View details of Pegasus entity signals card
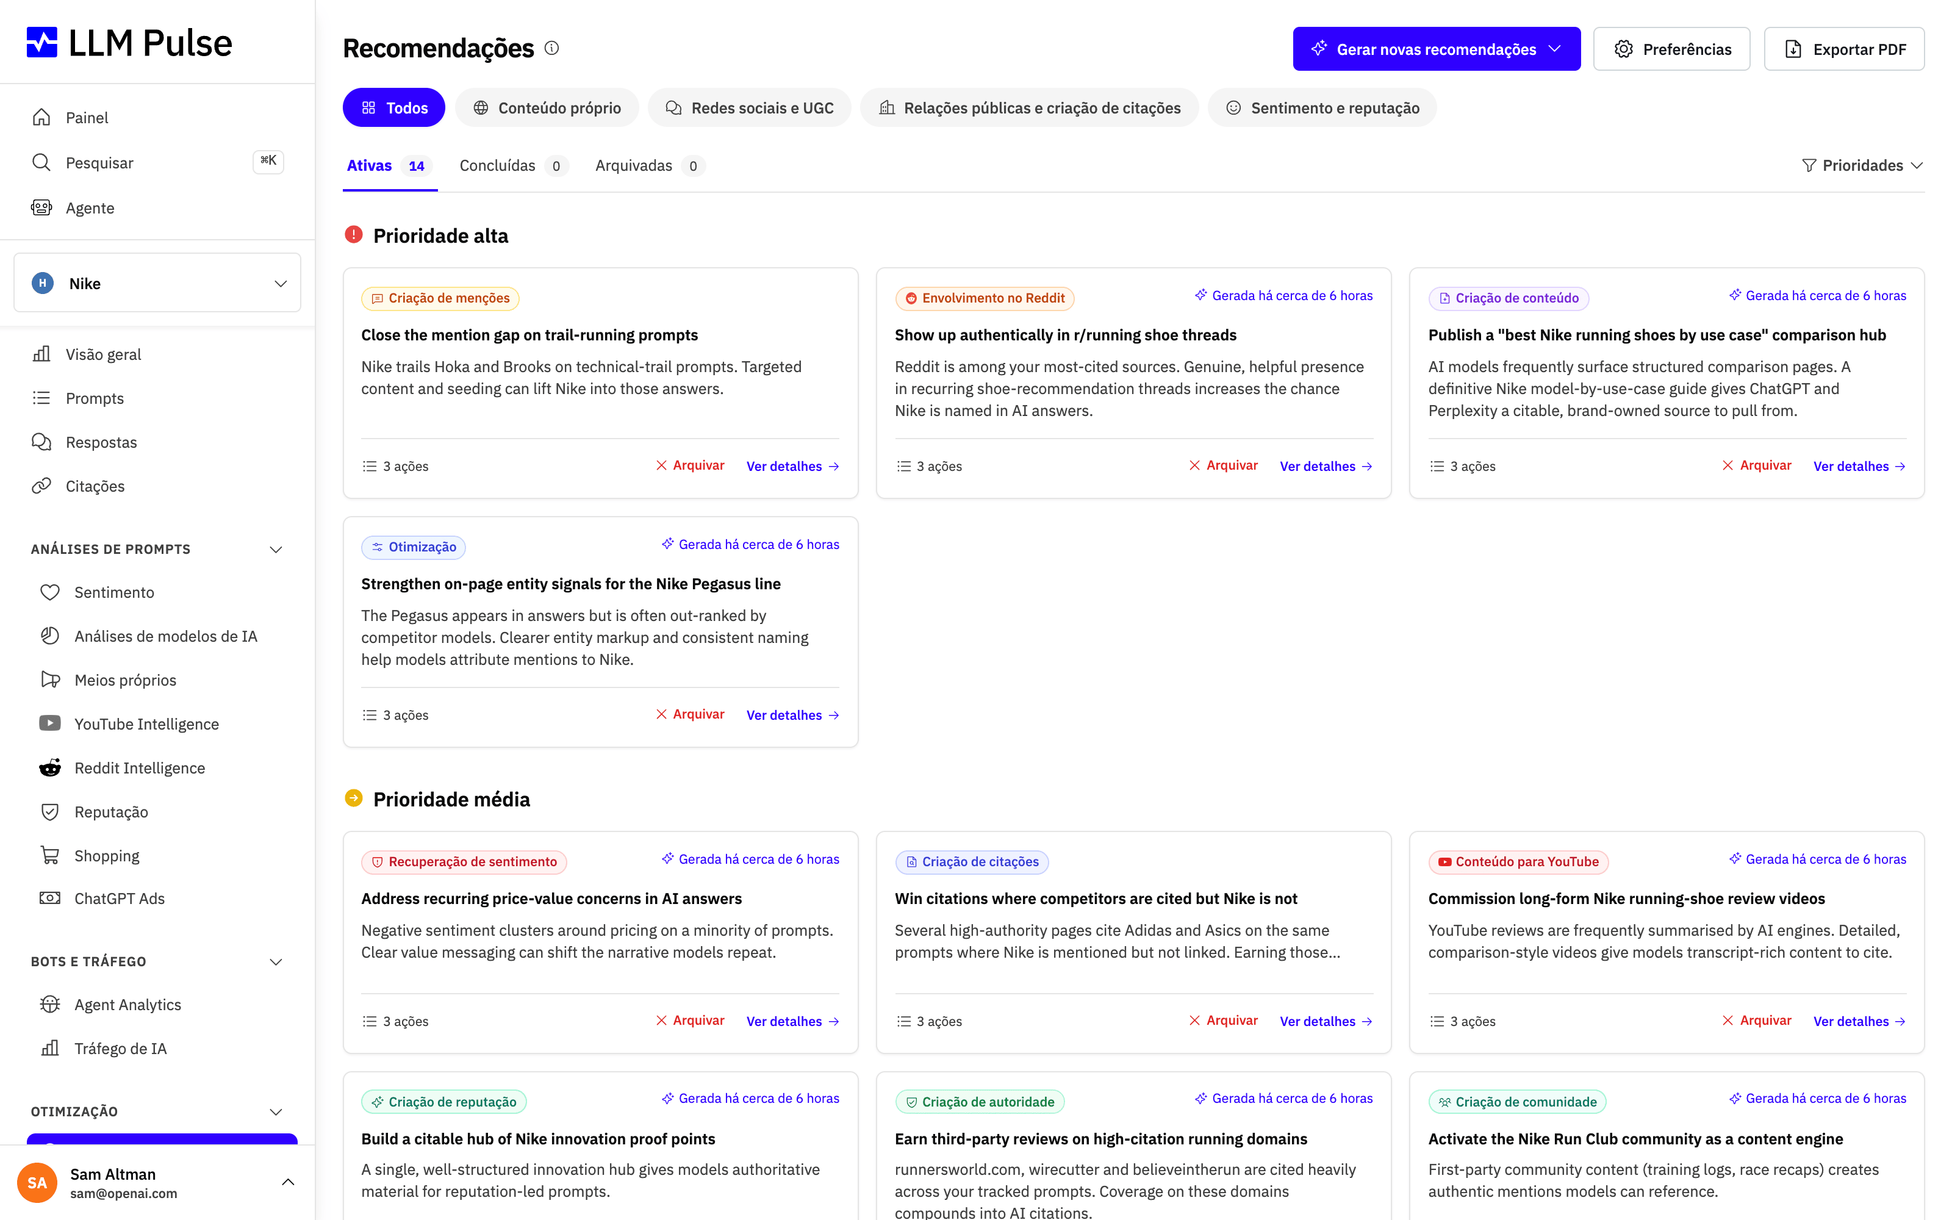 pos(793,715)
